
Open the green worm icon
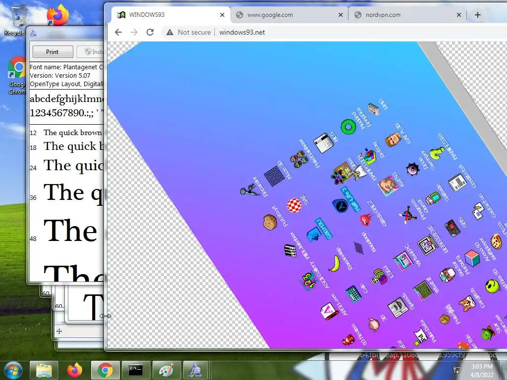pyautogui.click(x=437, y=153)
